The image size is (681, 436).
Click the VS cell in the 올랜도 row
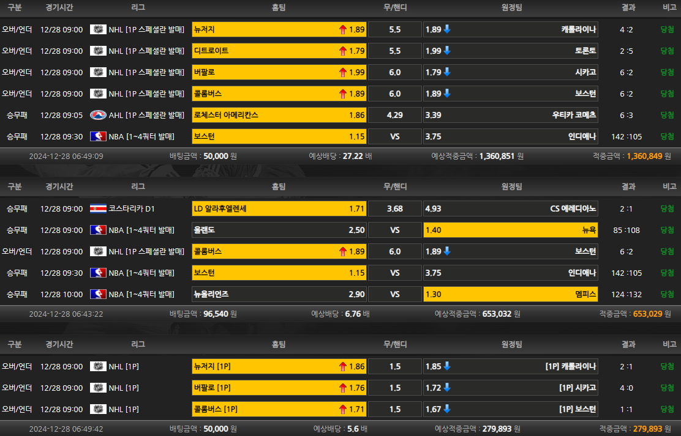395,230
